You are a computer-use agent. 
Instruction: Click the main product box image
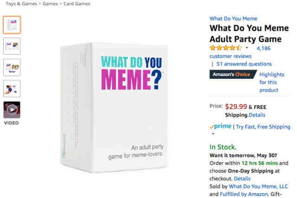pyautogui.click(x=114, y=108)
